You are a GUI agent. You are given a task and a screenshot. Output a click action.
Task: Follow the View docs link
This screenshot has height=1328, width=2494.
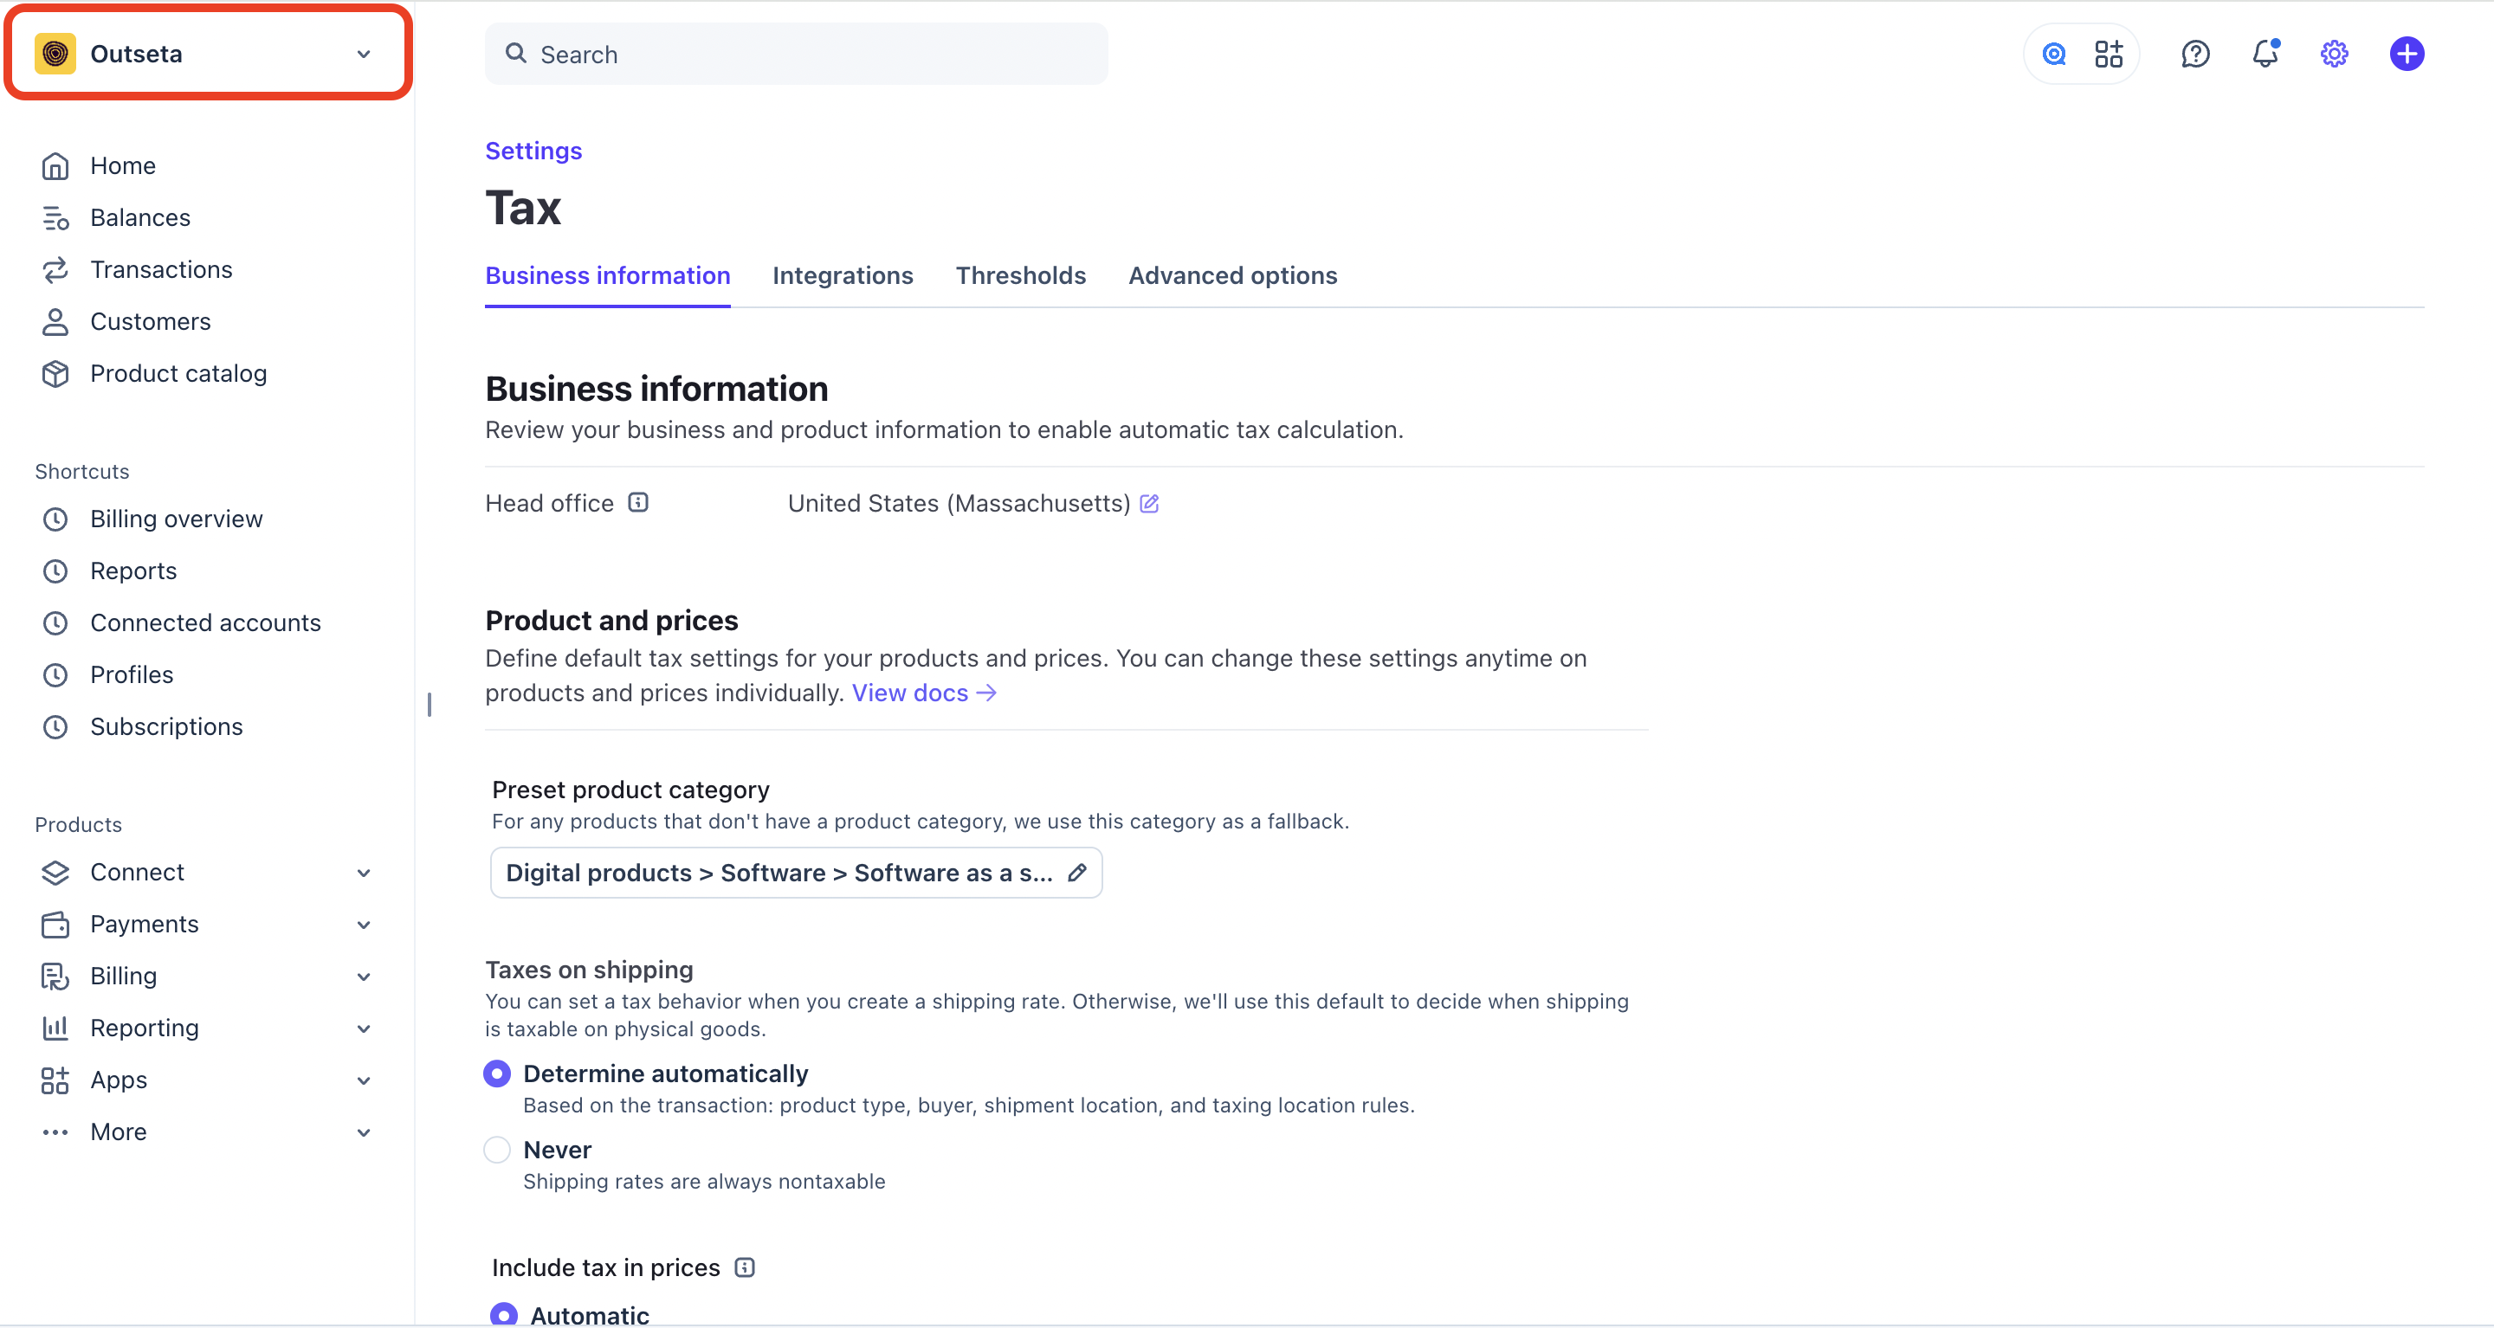pos(924,693)
